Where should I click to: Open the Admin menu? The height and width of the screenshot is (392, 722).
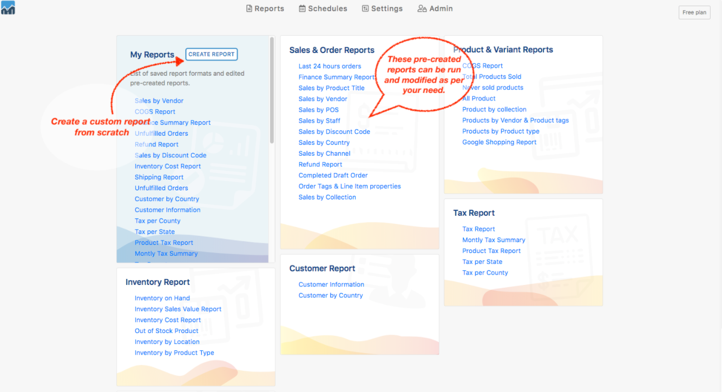[435, 9]
